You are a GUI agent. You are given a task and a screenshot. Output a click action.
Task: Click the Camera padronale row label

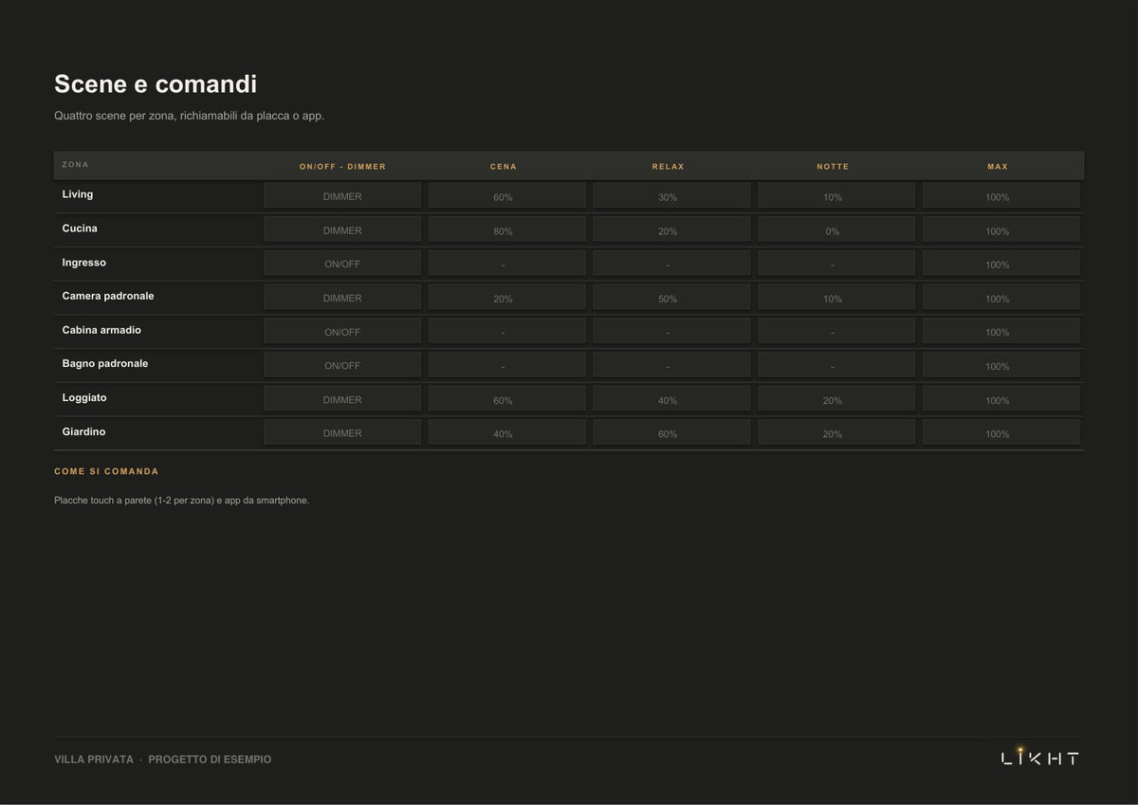(x=108, y=296)
